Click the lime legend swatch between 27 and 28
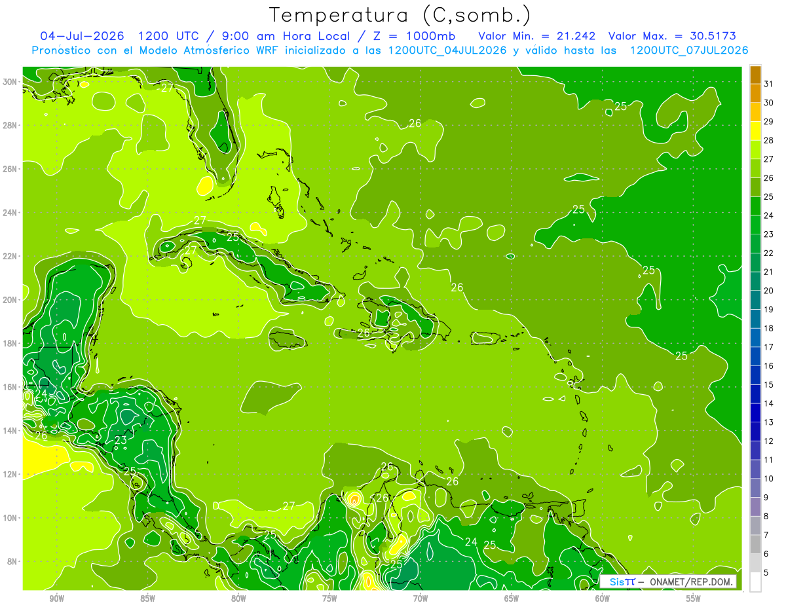 click(x=755, y=150)
